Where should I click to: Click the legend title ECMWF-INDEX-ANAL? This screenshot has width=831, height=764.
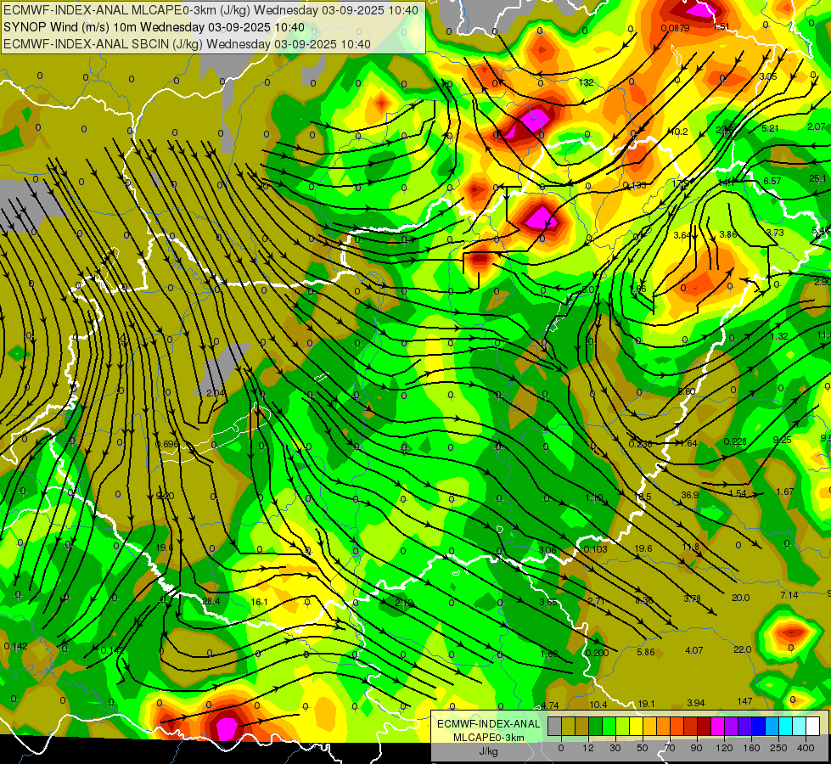pyautogui.click(x=488, y=724)
